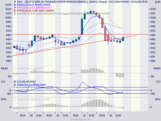This screenshot has width=161, height=121.
Task: Select the SMA(3) [CCI, 8]:-83.04801 legend text
Action: pos(31,85)
